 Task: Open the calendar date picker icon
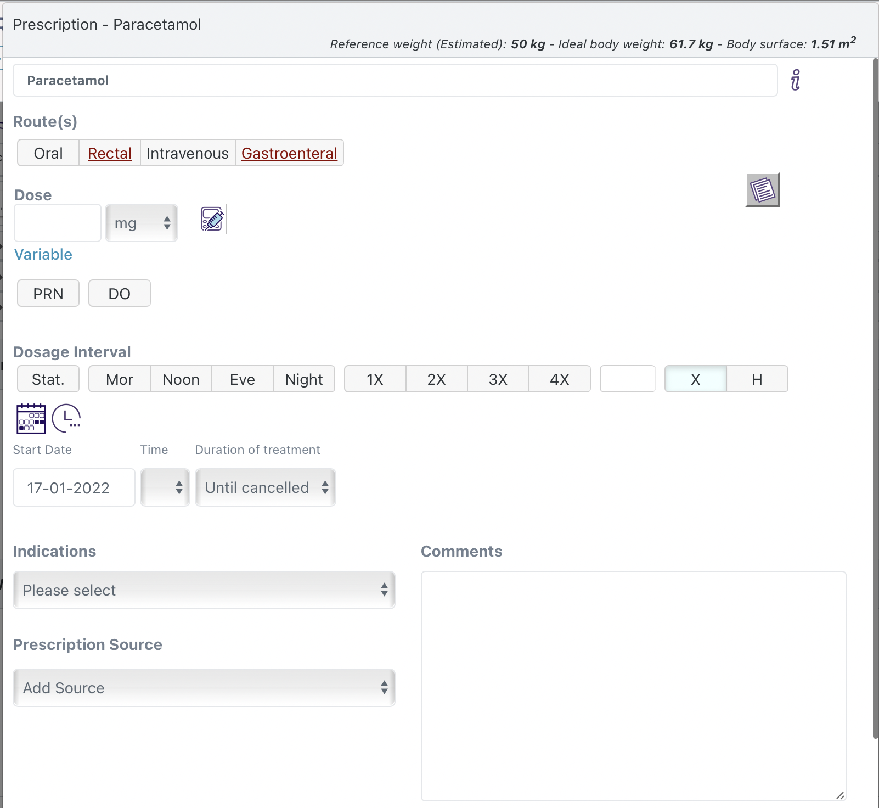[x=31, y=418]
